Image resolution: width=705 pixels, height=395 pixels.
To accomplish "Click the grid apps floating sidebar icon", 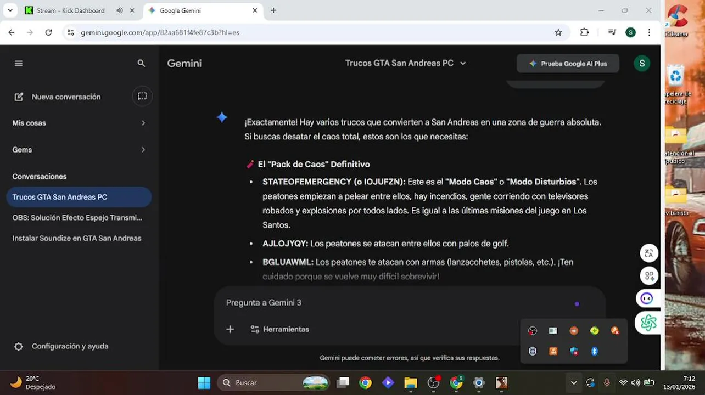I will [x=649, y=276].
